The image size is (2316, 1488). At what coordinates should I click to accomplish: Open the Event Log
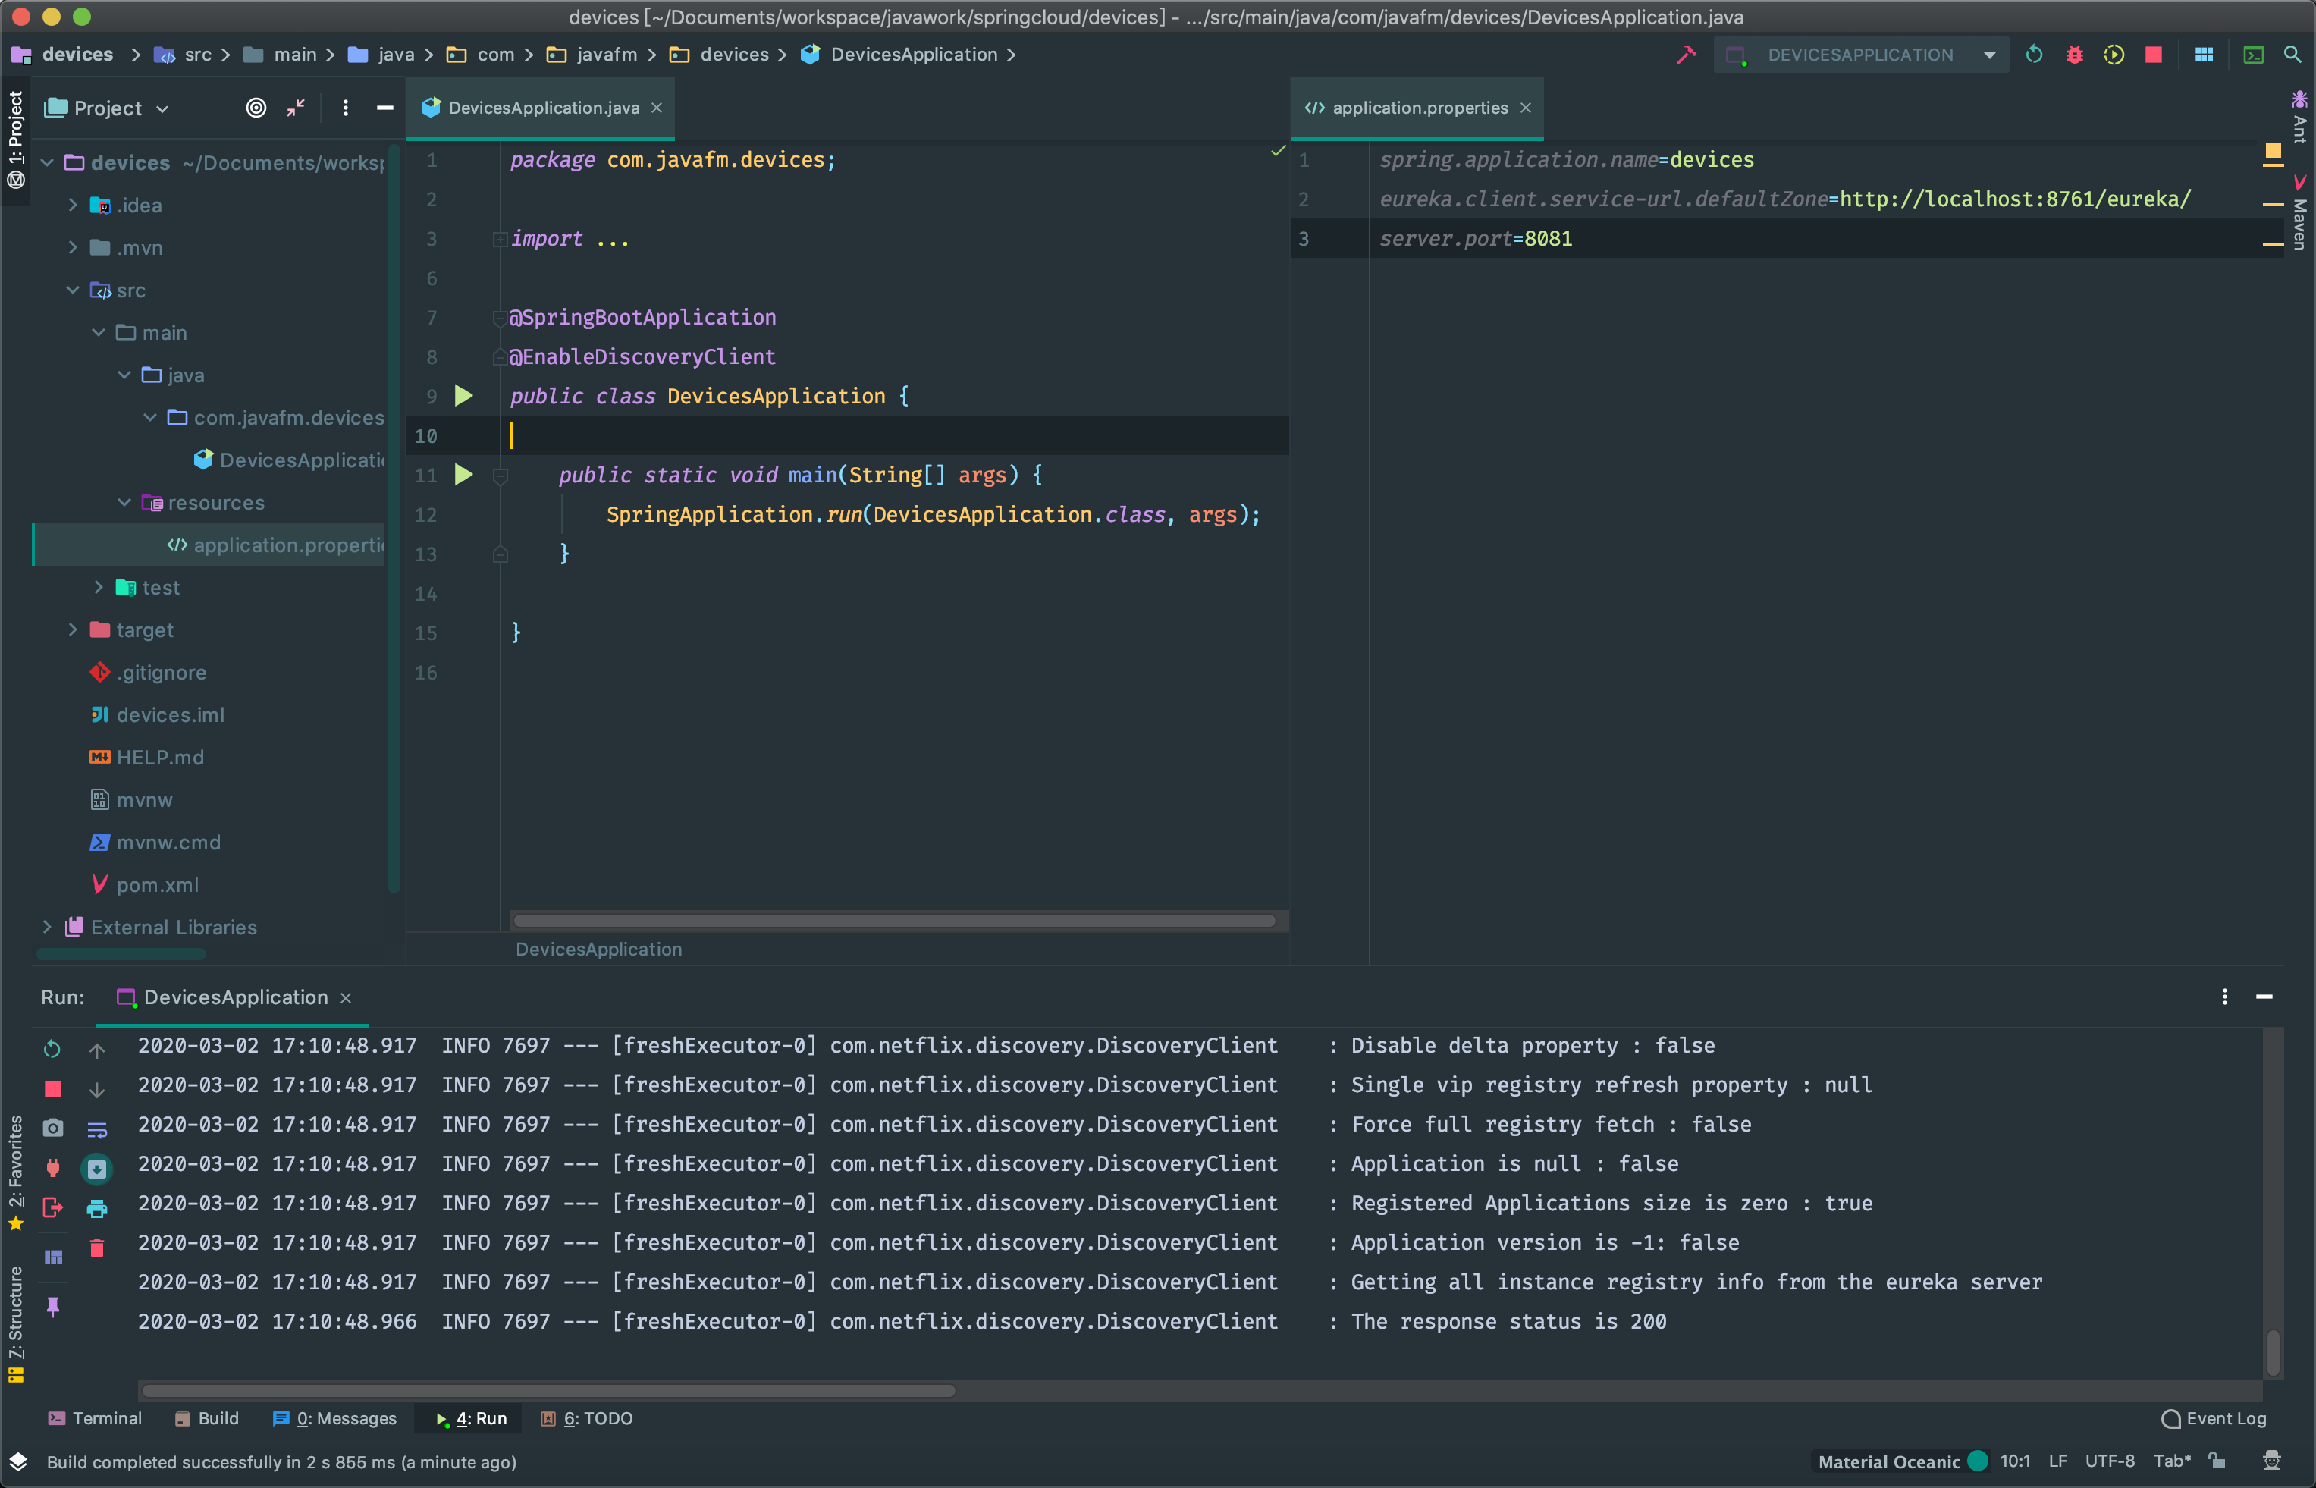click(2214, 1418)
